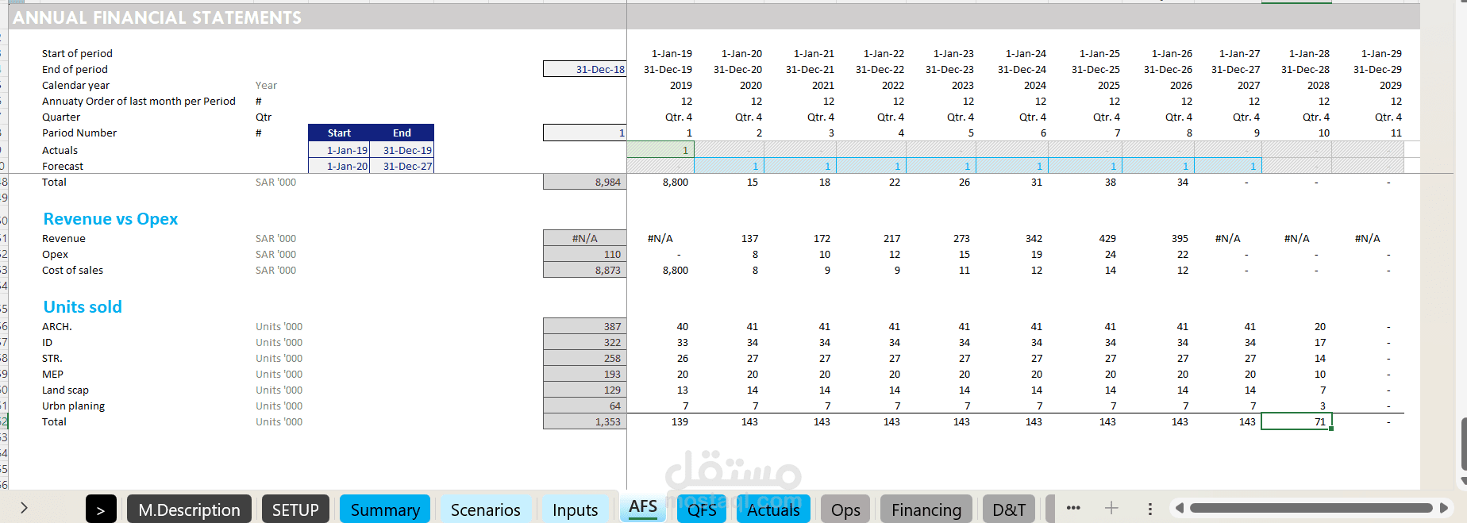Select the Actuals flag cell under 2019

click(x=660, y=150)
